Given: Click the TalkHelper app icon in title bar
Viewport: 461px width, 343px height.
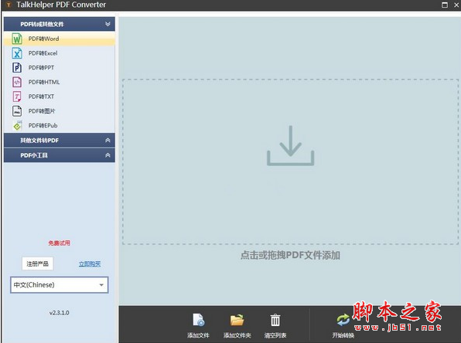Looking at the screenshot, I should tap(9, 5).
